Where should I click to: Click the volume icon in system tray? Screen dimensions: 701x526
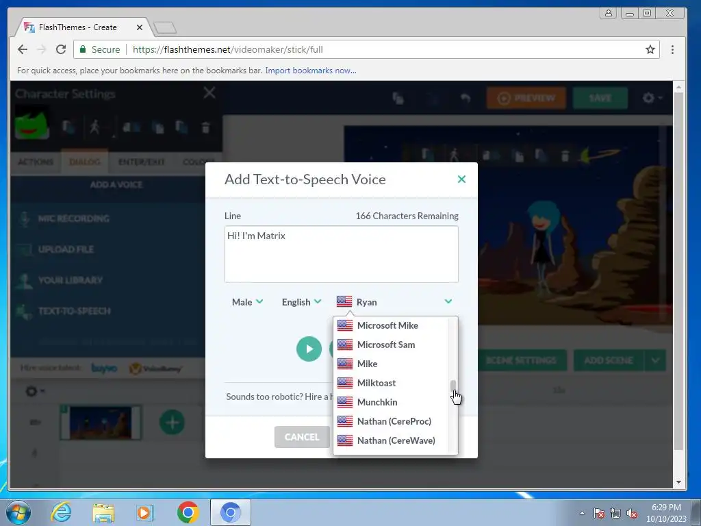click(632, 514)
